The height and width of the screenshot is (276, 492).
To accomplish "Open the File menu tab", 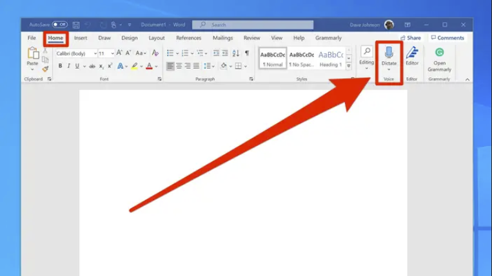I will point(32,38).
